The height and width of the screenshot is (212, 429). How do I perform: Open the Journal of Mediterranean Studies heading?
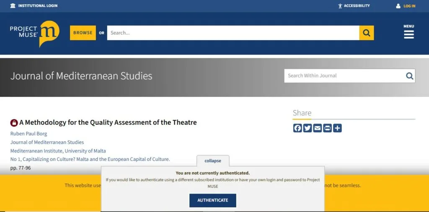[81, 76]
